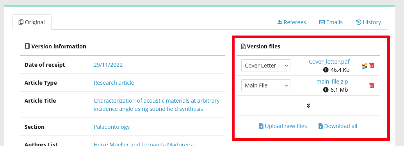The width and height of the screenshot is (404, 146).
Task: Click info icon next to 6.1 Mb
Action: click(x=326, y=90)
